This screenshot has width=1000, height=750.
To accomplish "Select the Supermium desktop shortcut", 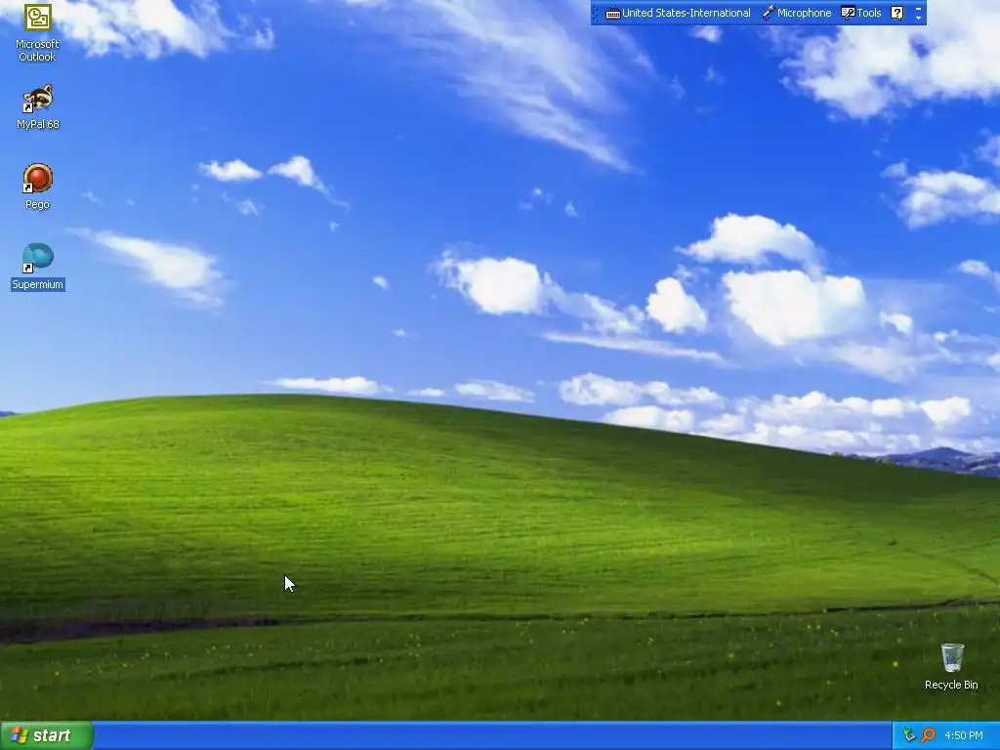I will [38, 267].
